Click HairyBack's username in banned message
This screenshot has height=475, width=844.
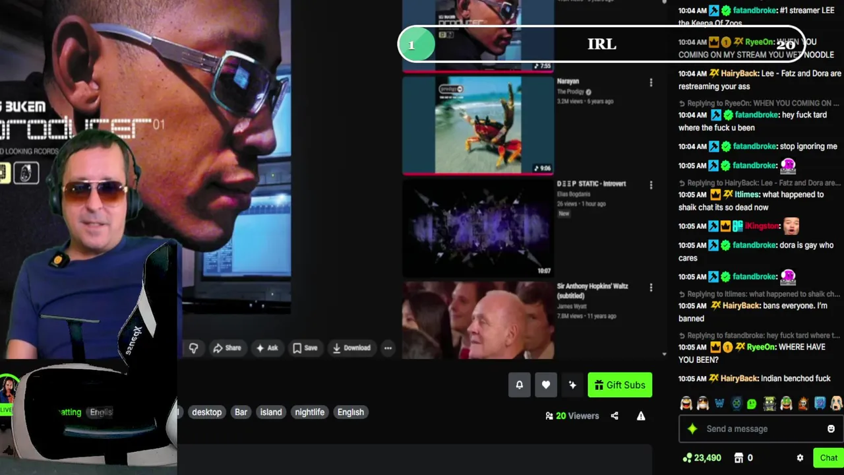click(740, 305)
